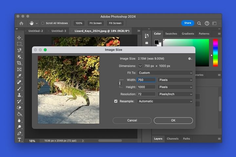Select the Lasso tool

point(19,50)
